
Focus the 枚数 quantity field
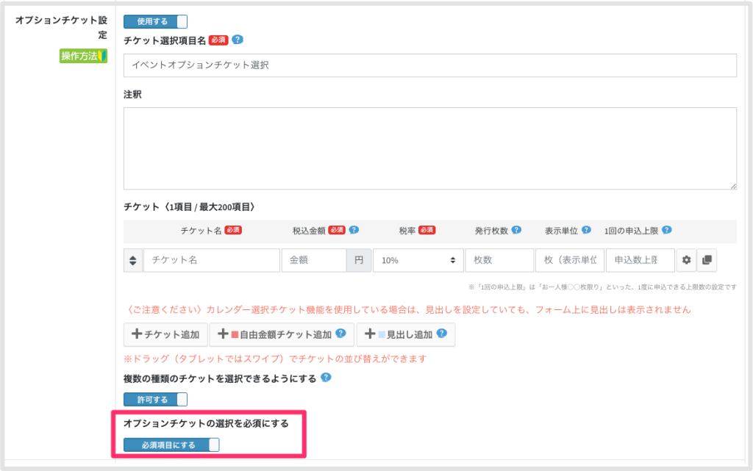tap(499, 260)
